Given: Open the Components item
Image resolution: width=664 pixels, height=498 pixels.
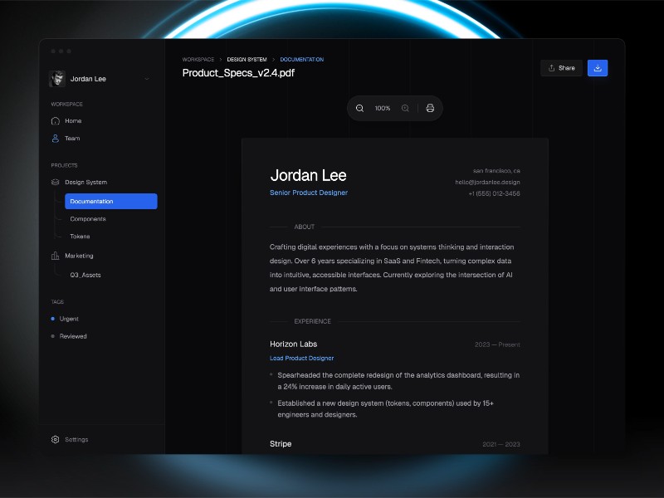Looking at the screenshot, I should click(x=88, y=219).
